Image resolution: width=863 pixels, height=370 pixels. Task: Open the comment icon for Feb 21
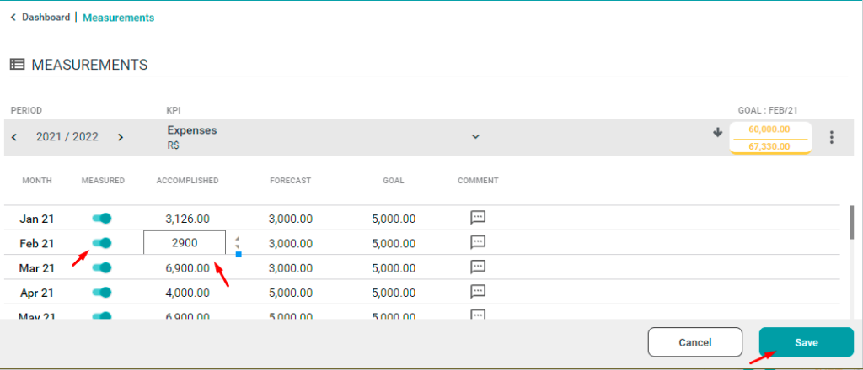478,242
